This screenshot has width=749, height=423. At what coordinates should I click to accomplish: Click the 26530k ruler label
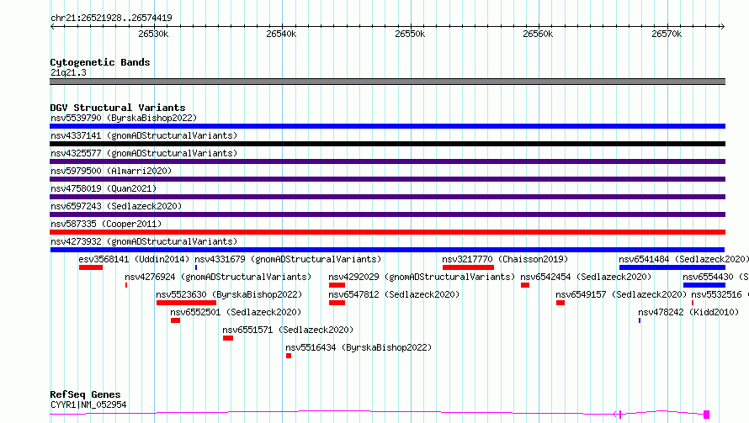pyautogui.click(x=153, y=34)
